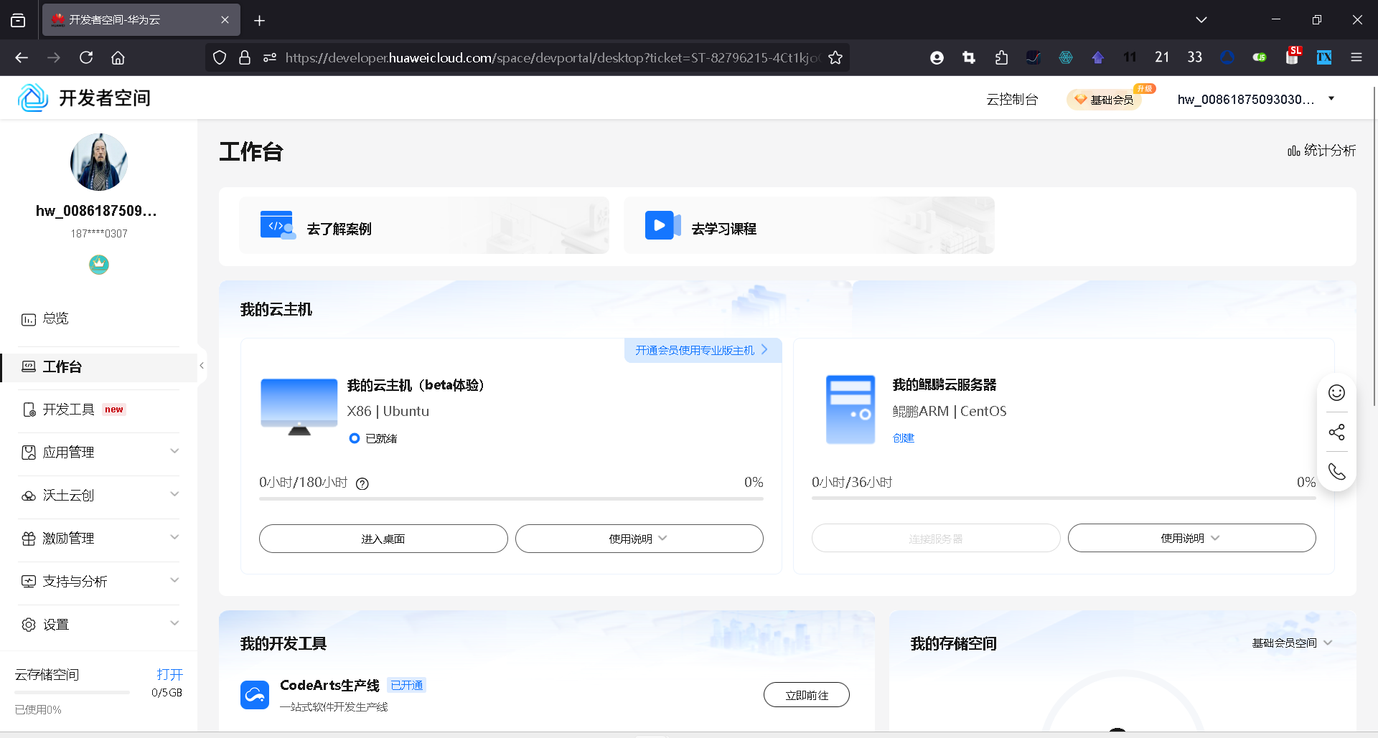Open the feedback smiley icon

pyautogui.click(x=1336, y=393)
